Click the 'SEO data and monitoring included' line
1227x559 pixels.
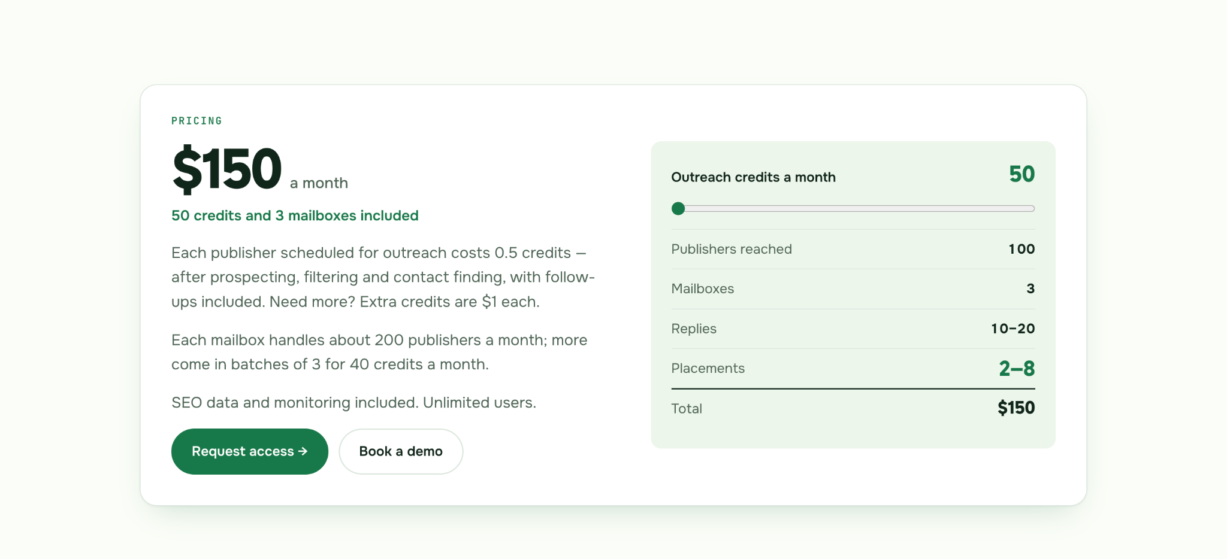(x=353, y=402)
